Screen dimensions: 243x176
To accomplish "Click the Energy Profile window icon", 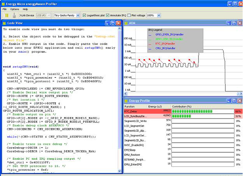I will [x=127, y=100].
